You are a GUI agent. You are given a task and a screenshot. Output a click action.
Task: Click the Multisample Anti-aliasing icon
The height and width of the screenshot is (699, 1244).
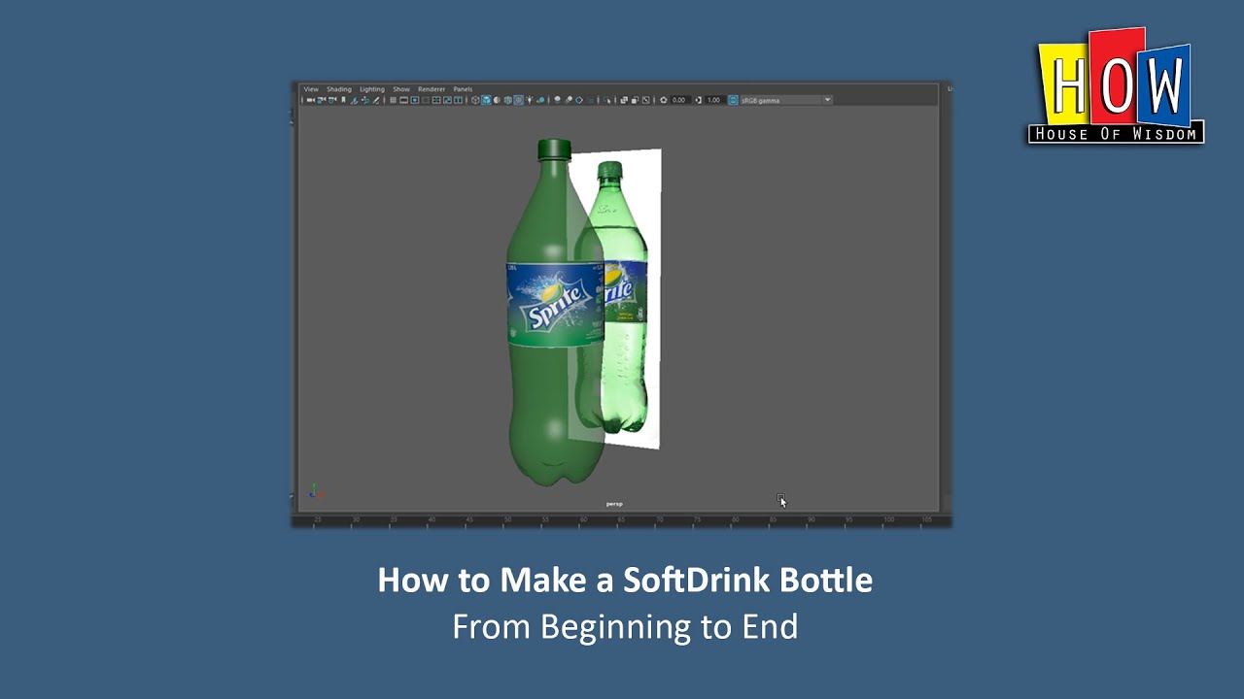pos(579,100)
